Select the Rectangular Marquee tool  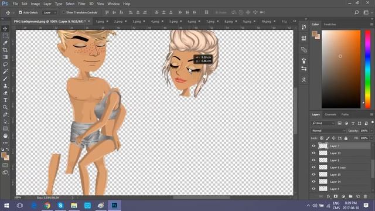[5, 36]
